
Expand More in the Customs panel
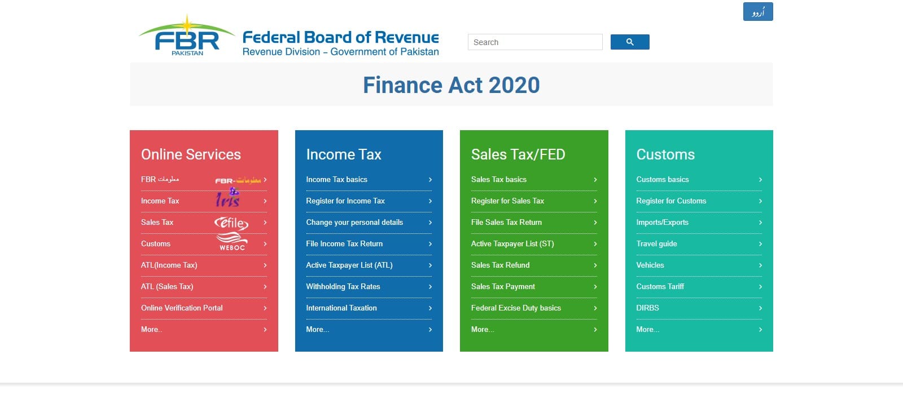pyautogui.click(x=647, y=330)
